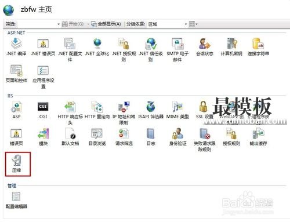Open 输出缓存 feature

point(258,137)
